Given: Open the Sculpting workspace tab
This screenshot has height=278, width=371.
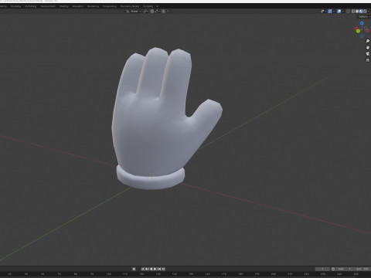Looking at the screenshot, I should [x=15, y=6].
